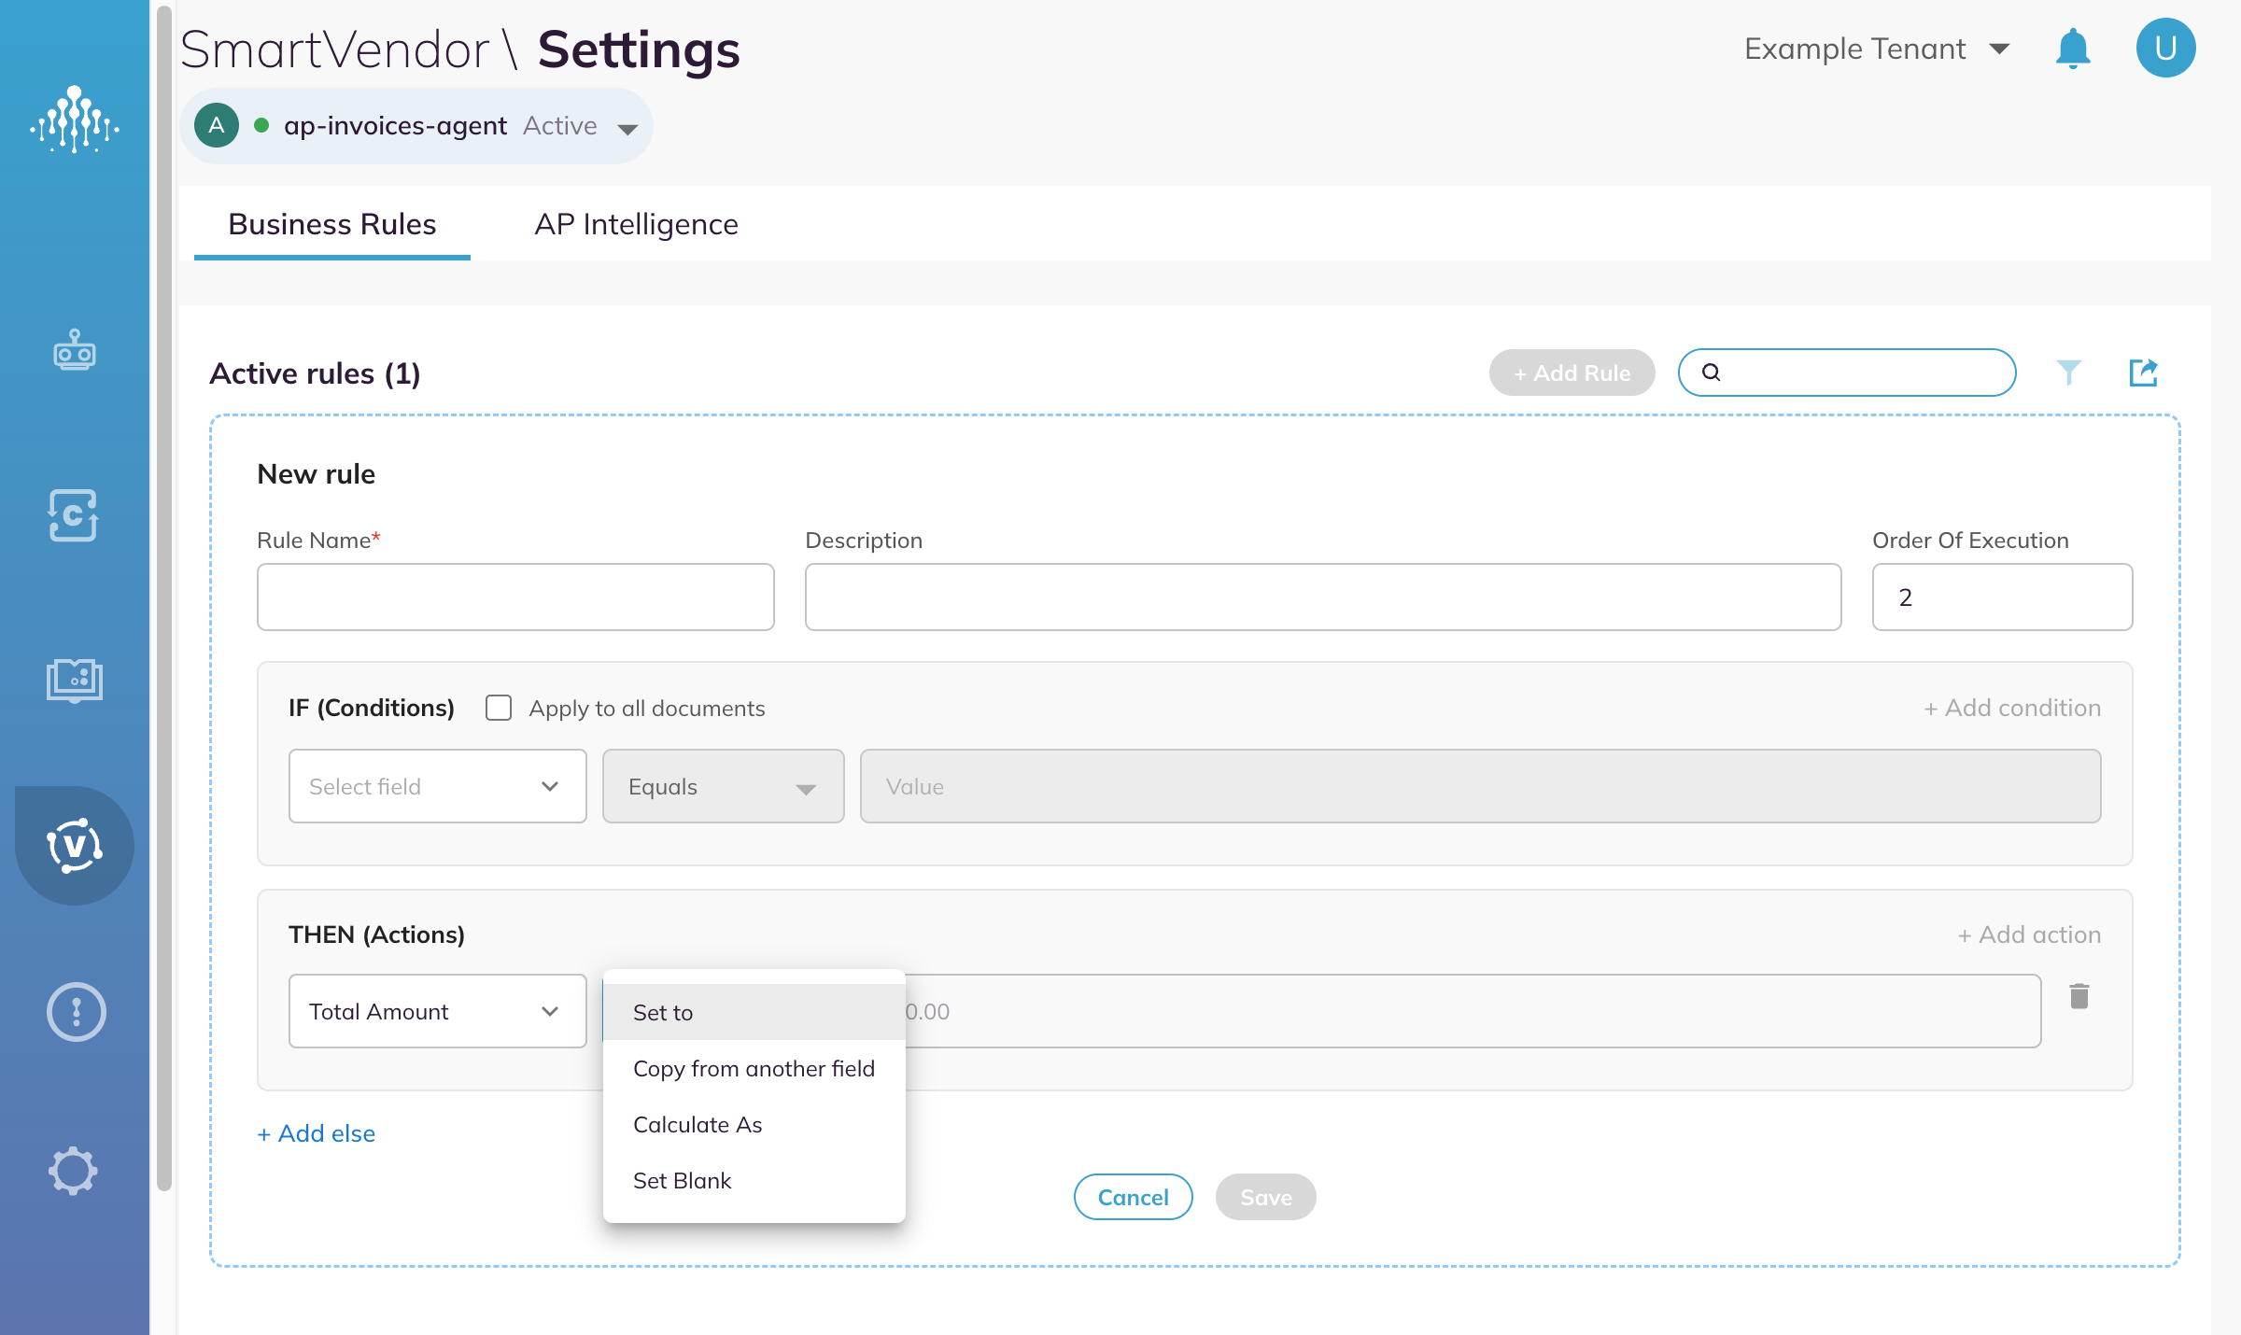Choose Calculate As option

tap(754, 1124)
